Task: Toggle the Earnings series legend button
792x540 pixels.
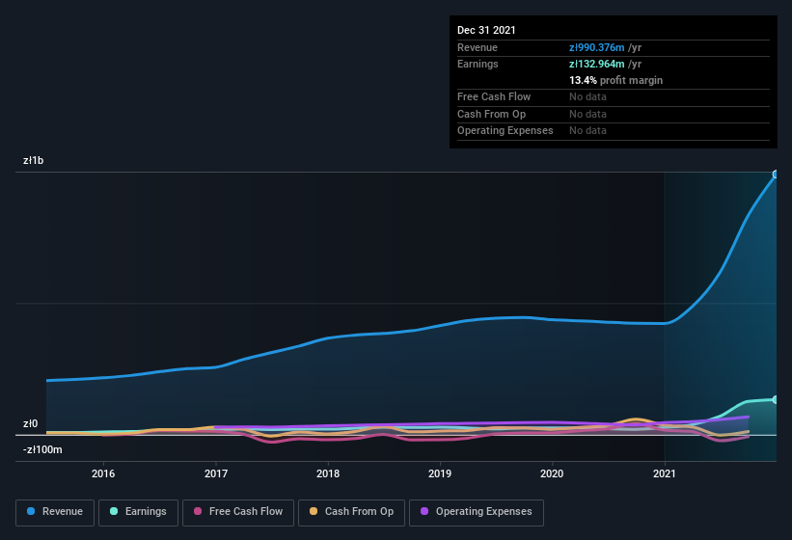Action: [138, 512]
